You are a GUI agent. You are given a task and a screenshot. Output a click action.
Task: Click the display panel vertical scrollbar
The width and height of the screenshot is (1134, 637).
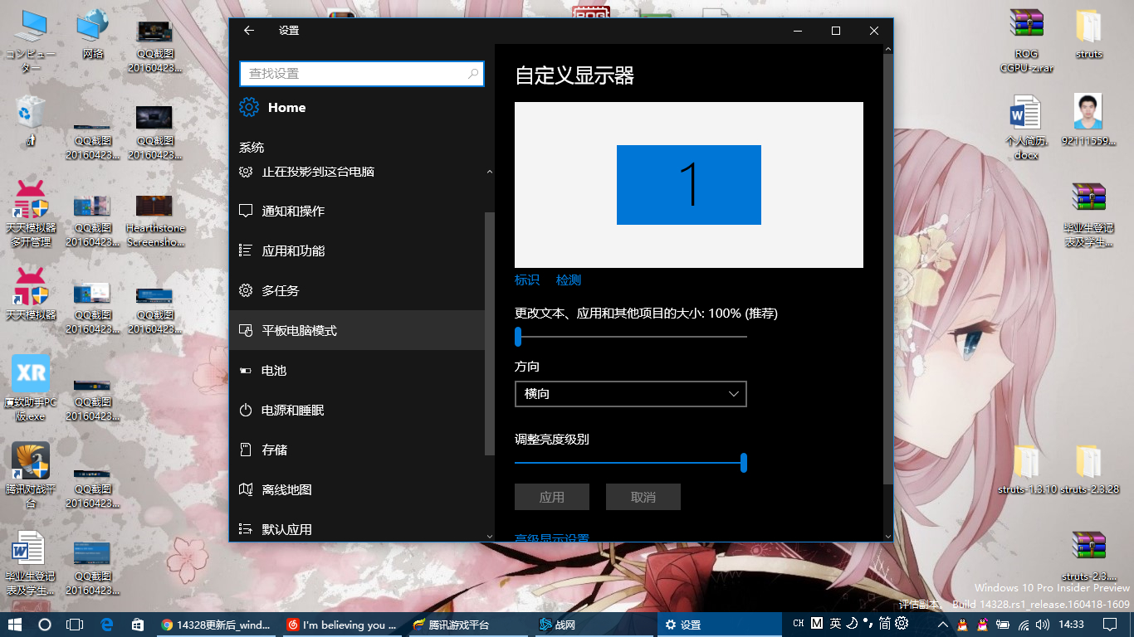point(888,270)
